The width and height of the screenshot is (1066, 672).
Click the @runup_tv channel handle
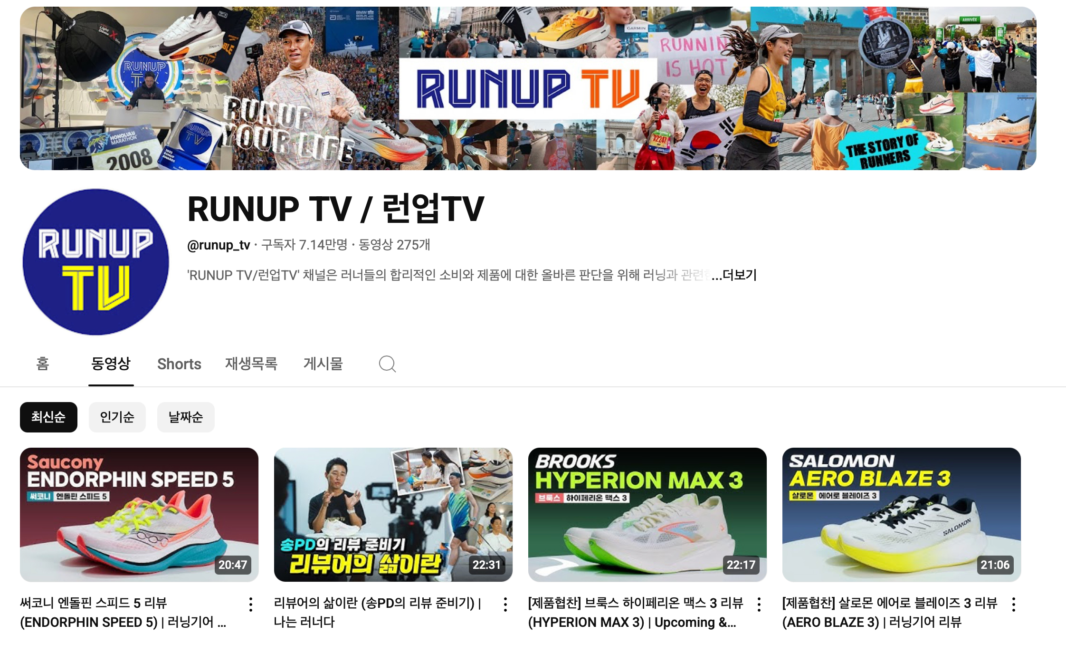(219, 245)
